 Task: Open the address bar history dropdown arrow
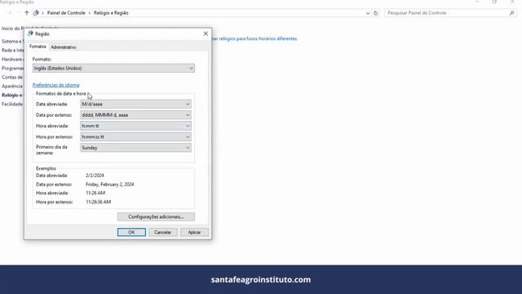pos(368,13)
